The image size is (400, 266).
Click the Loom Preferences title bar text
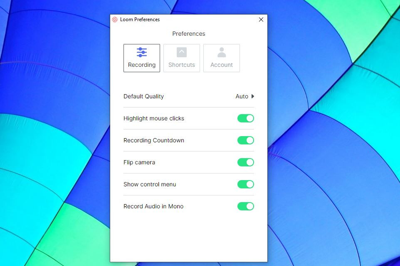click(140, 20)
